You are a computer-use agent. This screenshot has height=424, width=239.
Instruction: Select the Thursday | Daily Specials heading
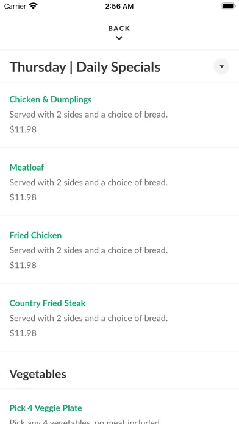[x=85, y=67]
